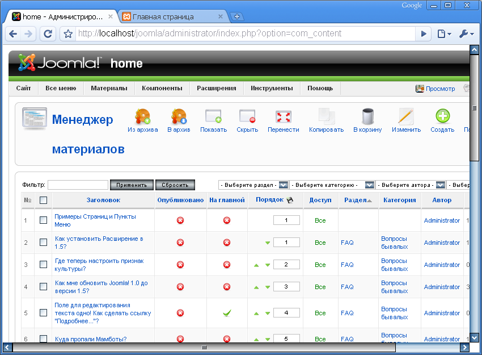Check the box for 'Как установить Расширение в 1.5?'
Screen dimensions: 482x355
(43, 243)
